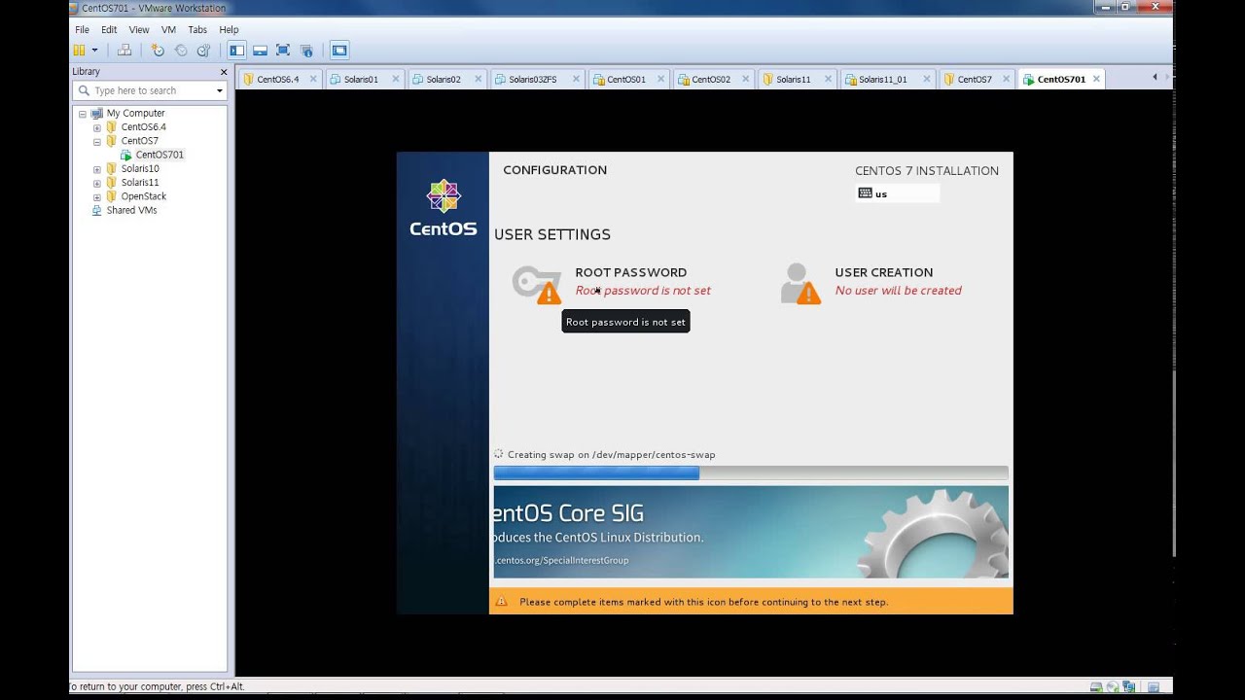Image resolution: width=1245 pixels, height=700 pixels.
Task: Click the us keyboard layout indicator
Action: click(897, 193)
